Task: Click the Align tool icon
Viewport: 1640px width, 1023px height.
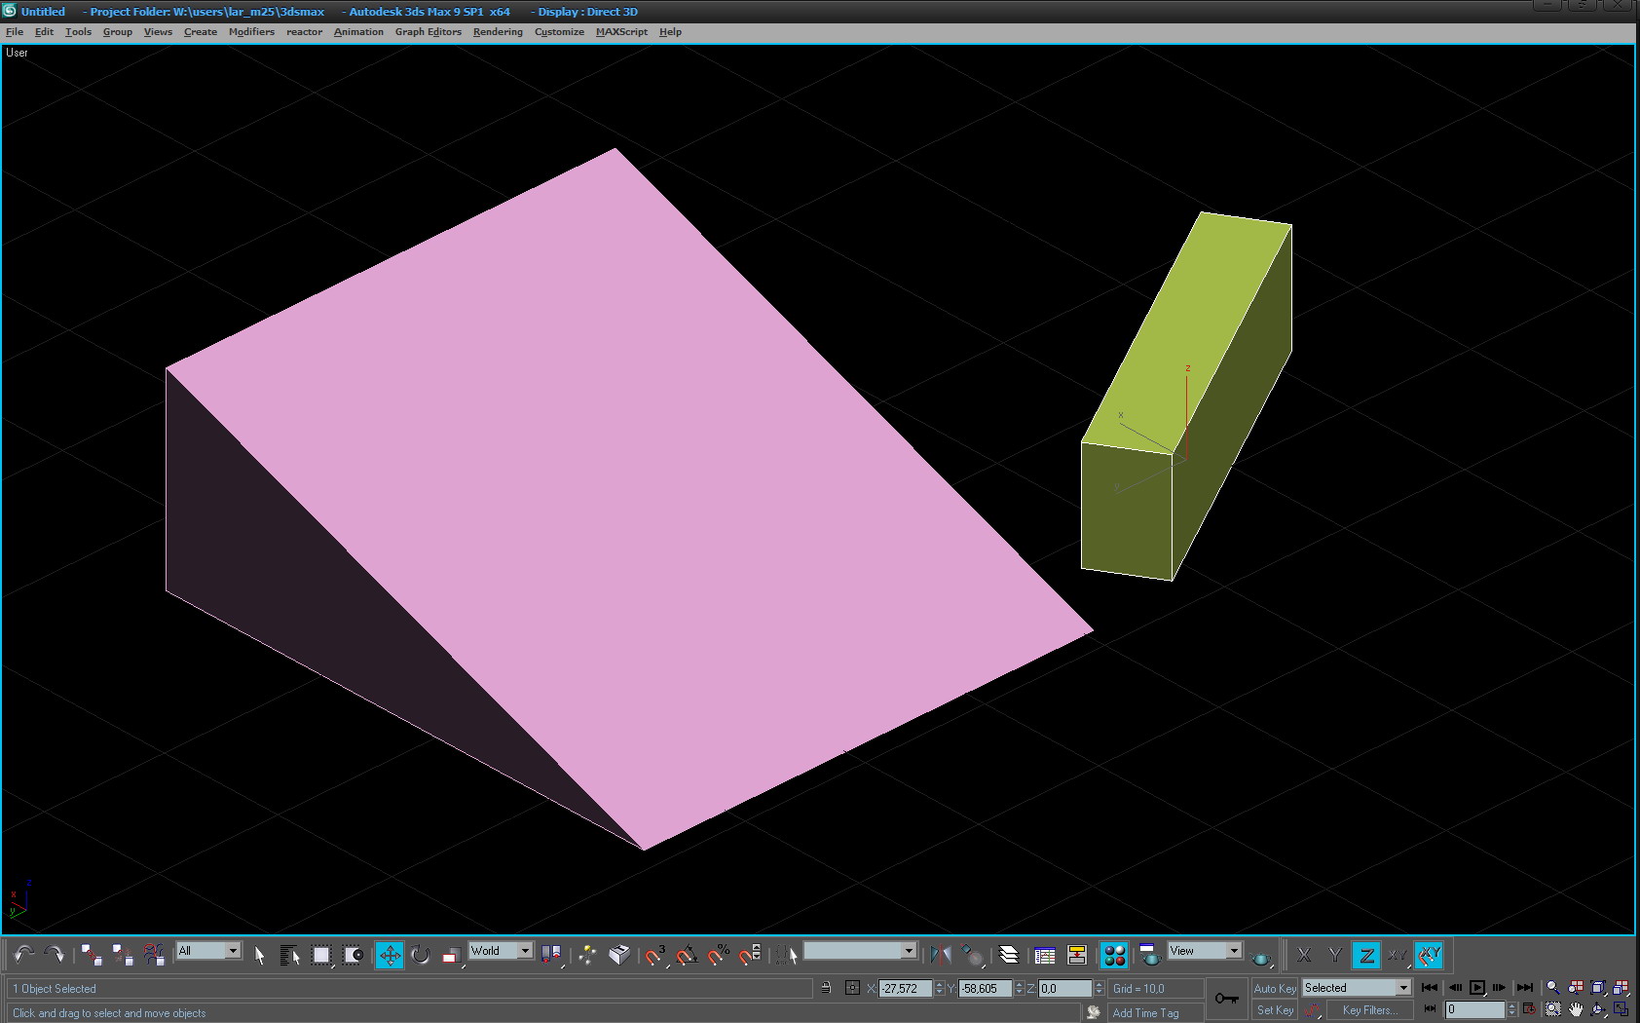Action: [972, 955]
